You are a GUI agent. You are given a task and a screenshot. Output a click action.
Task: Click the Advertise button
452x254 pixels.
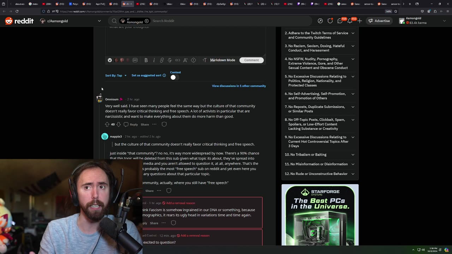pos(379,21)
